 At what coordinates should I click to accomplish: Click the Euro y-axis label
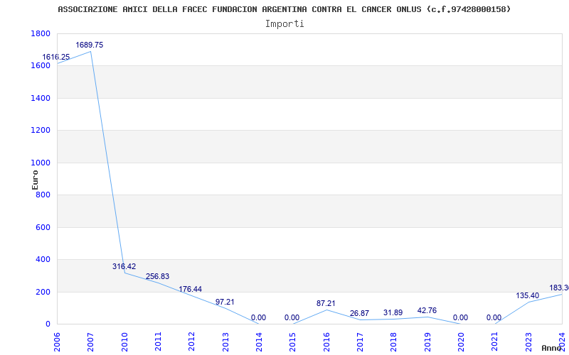35,179
